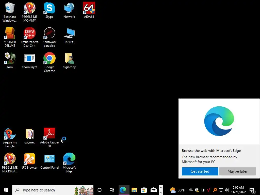Image resolution: width=260 pixels, height=195 pixels.
Task: Click the seasonal search highlights illustration
Action: coord(84,190)
